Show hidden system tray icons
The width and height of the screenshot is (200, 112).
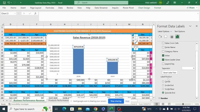coord(156,109)
